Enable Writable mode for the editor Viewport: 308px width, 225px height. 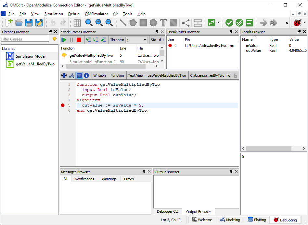[100, 75]
